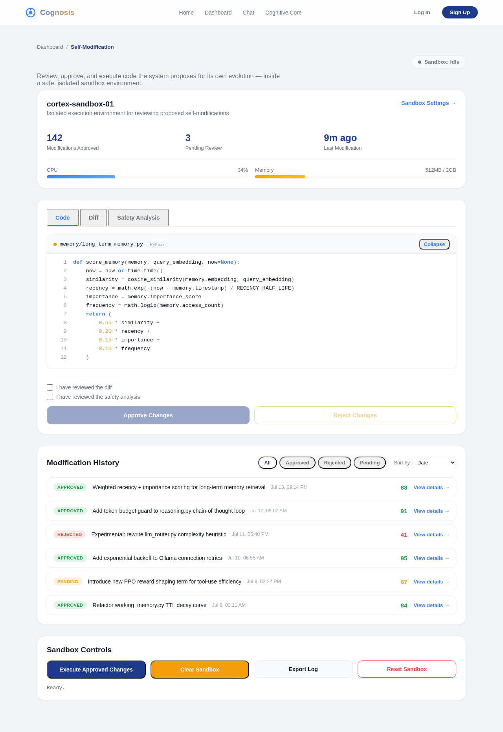Image resolution: width=503 pixels, height=732 pixels.
Task: Open the Sort by Date dropdown
Action: [434, 463]
